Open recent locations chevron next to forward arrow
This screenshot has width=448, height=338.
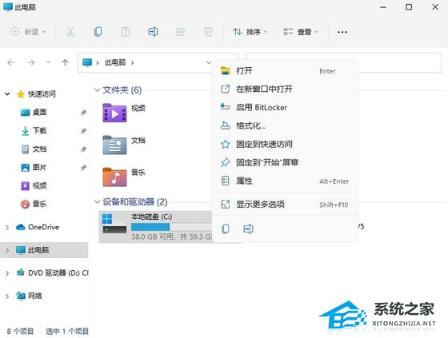(x=49, y=62)
